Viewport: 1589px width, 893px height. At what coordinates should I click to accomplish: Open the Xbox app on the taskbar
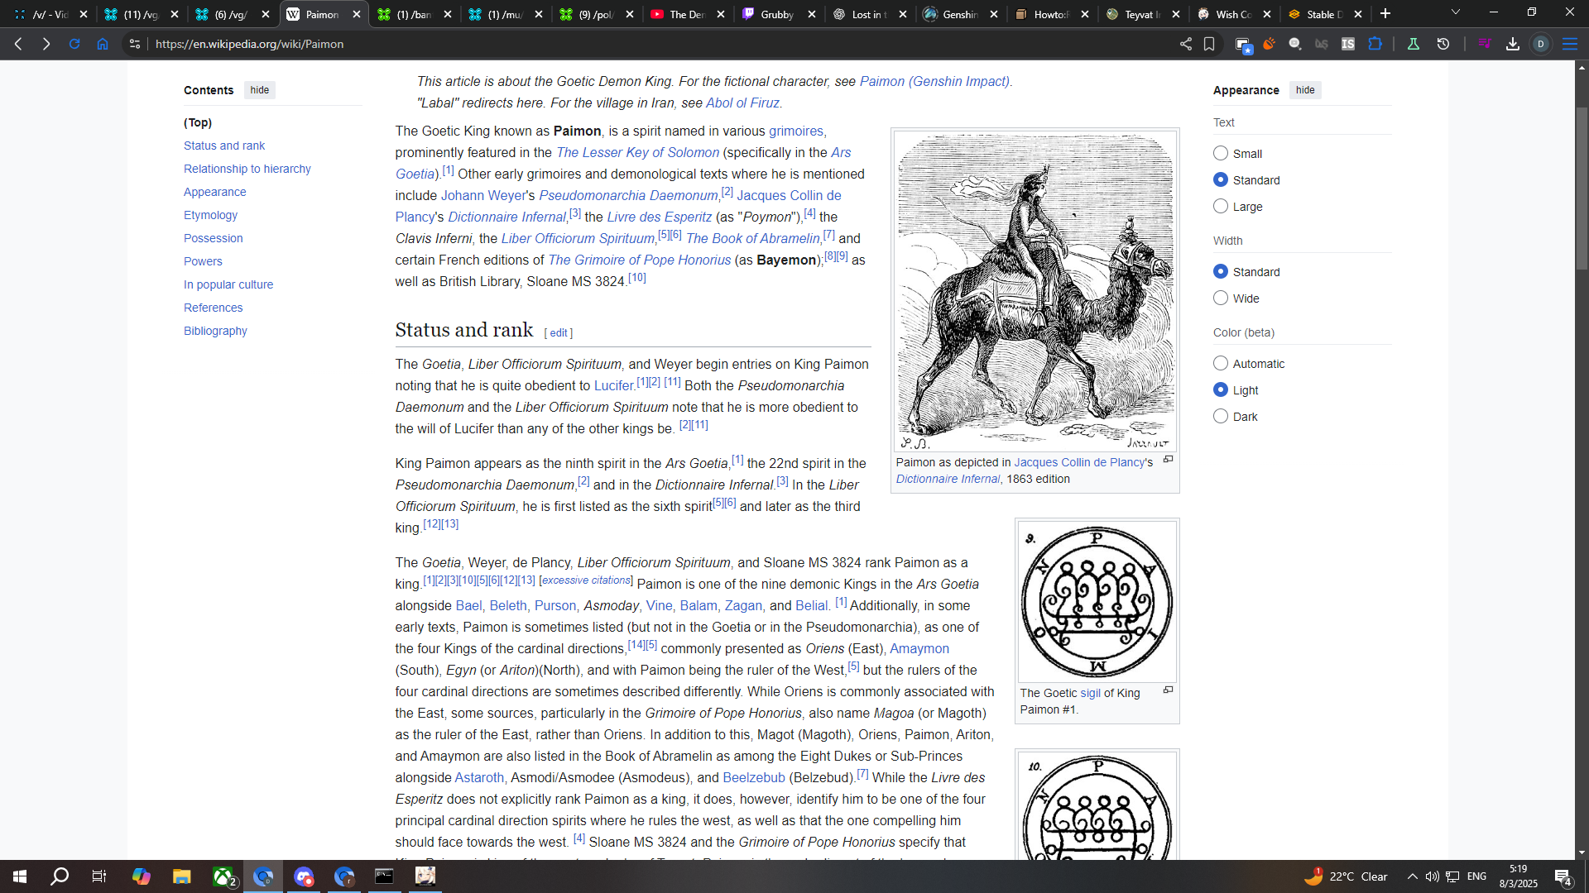coord(223,876)
